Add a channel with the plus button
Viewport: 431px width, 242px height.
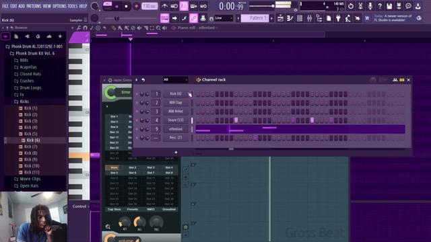pyautogui.click(x=176, y=153)
